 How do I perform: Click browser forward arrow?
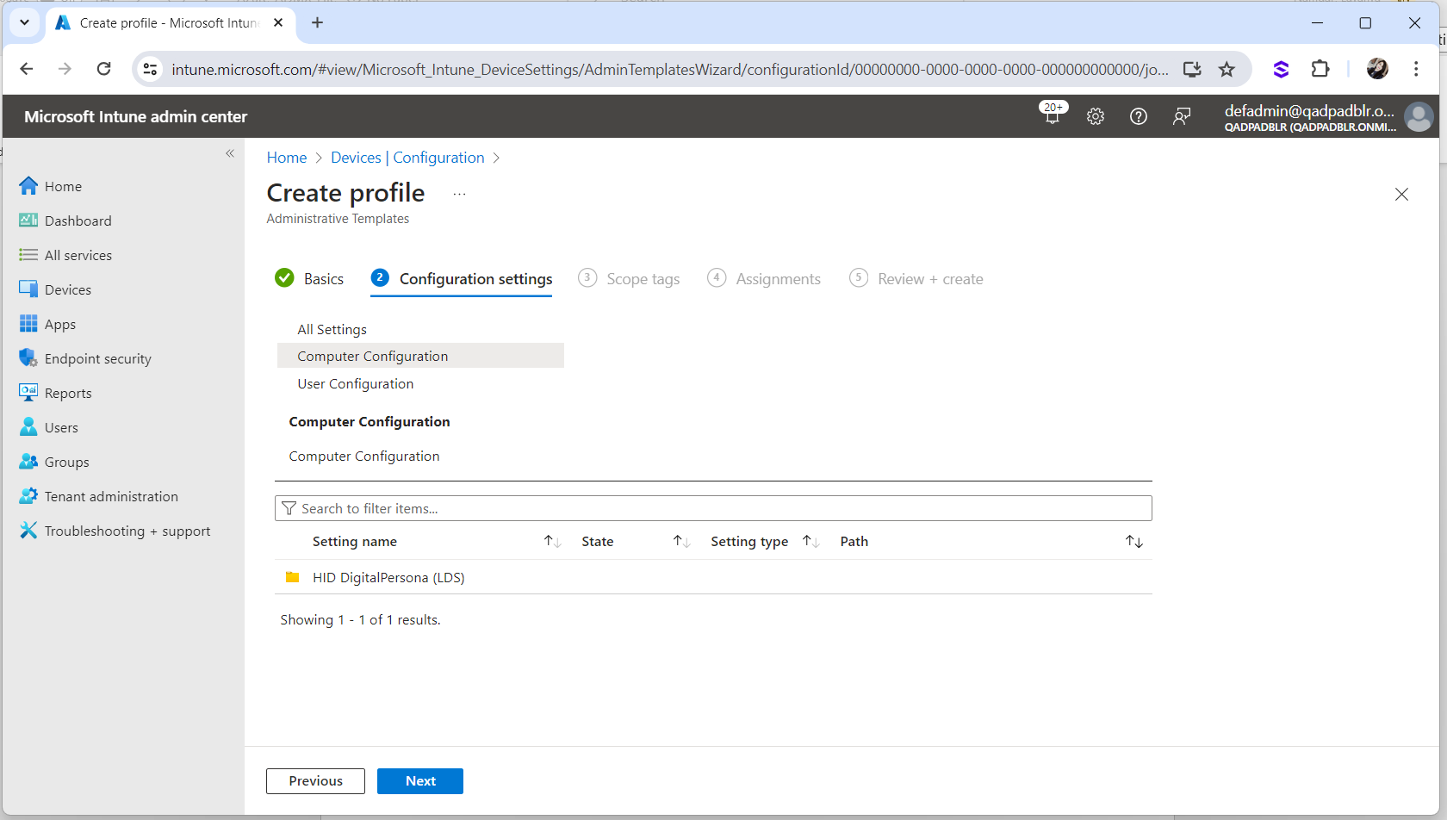pyautogui.click(x=65, y=69)
